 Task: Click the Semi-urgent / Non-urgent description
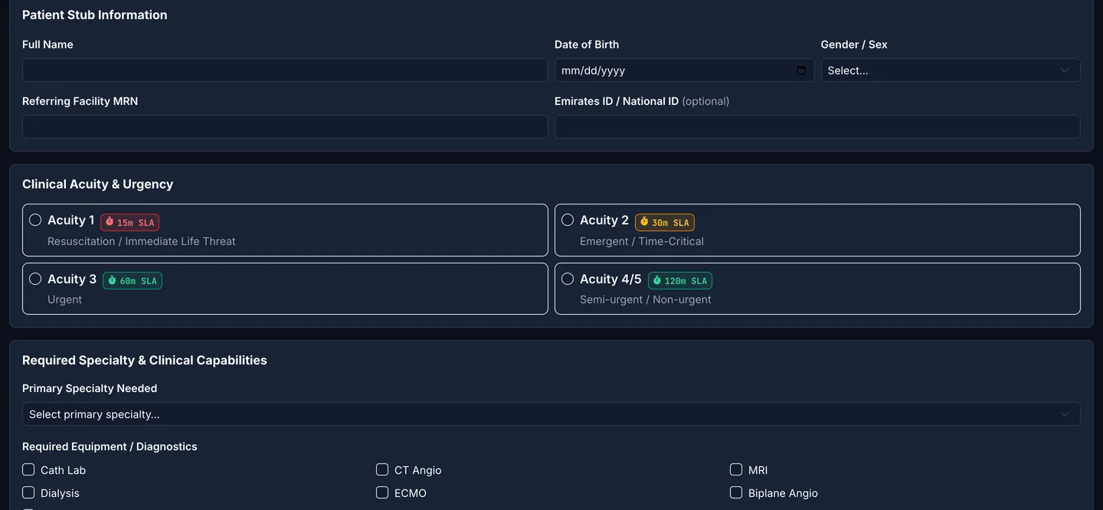646,299
